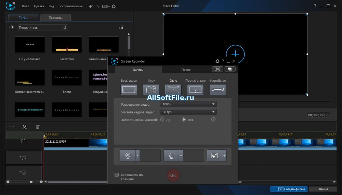
Task: Expand the 30 fps frame rate dropdown
Action: click(x=188, y=112)
